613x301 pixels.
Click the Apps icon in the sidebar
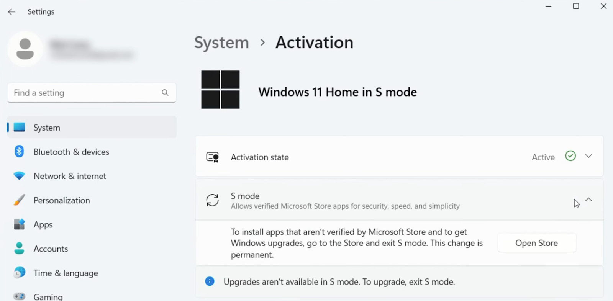[19, 224]
